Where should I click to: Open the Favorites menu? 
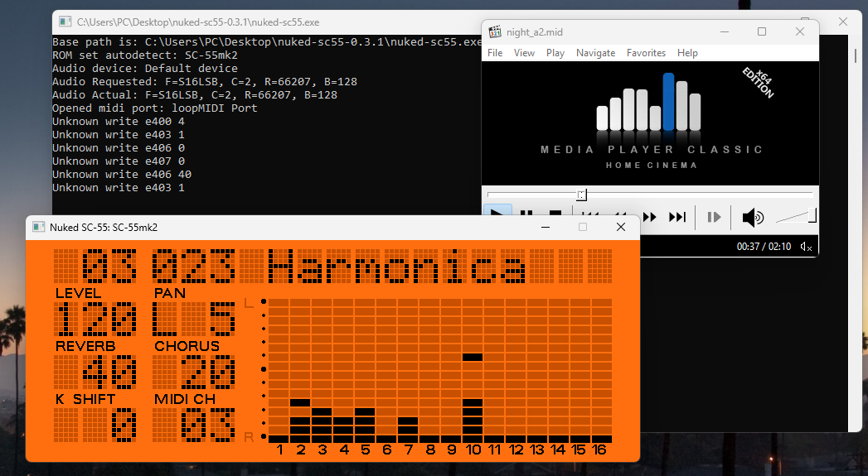tap(646, 52)
